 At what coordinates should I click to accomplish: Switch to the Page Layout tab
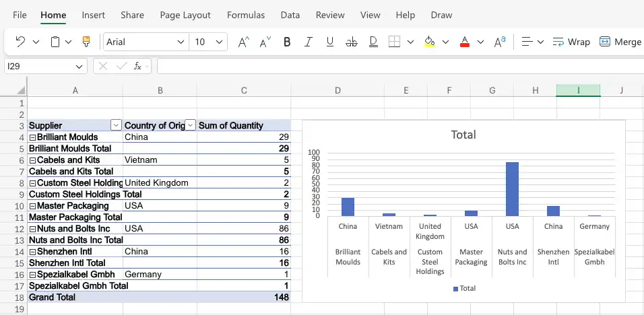coord(185,15)
